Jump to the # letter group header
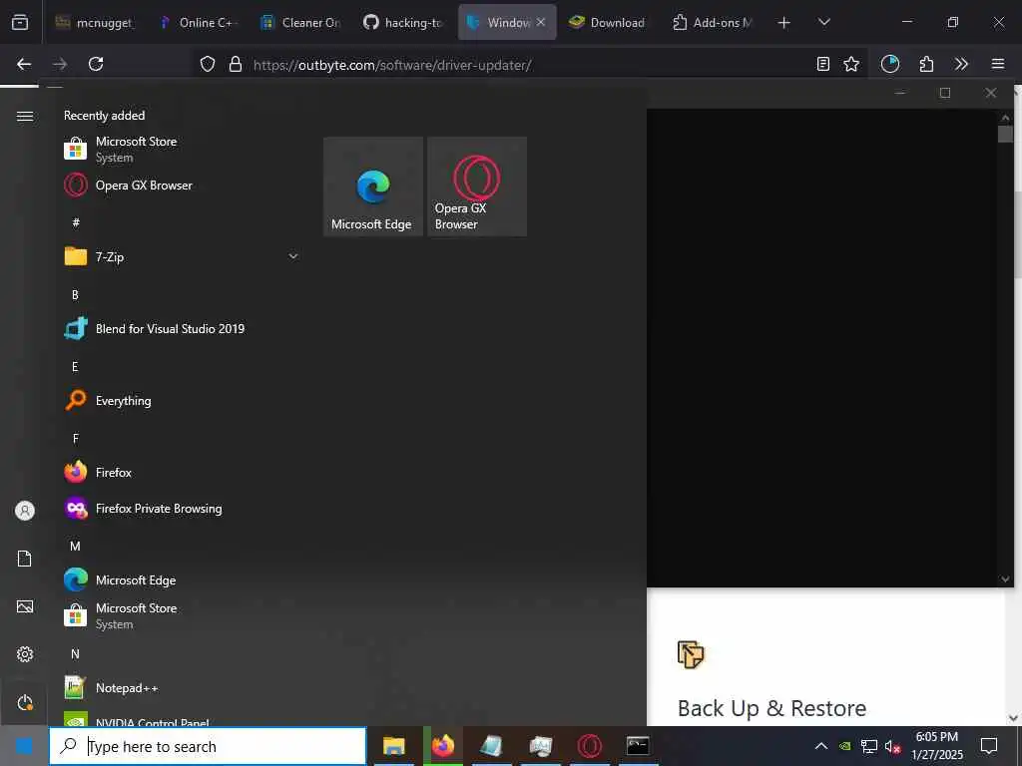Screen dimensions: 1022x766 (x=76, y=222)
